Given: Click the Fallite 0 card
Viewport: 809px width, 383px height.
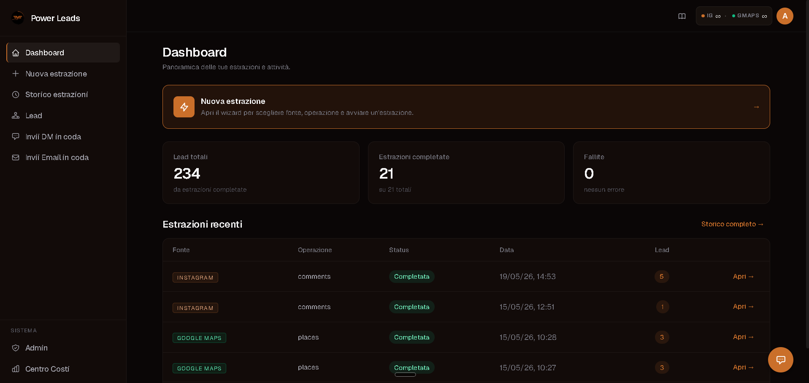Looking at the screenshot, I should (671, 173).
